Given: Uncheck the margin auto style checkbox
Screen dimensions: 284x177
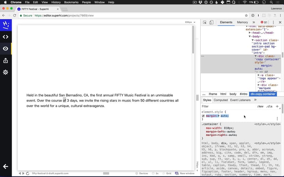Looking at the screenshot, I should (x=203, y=116).
